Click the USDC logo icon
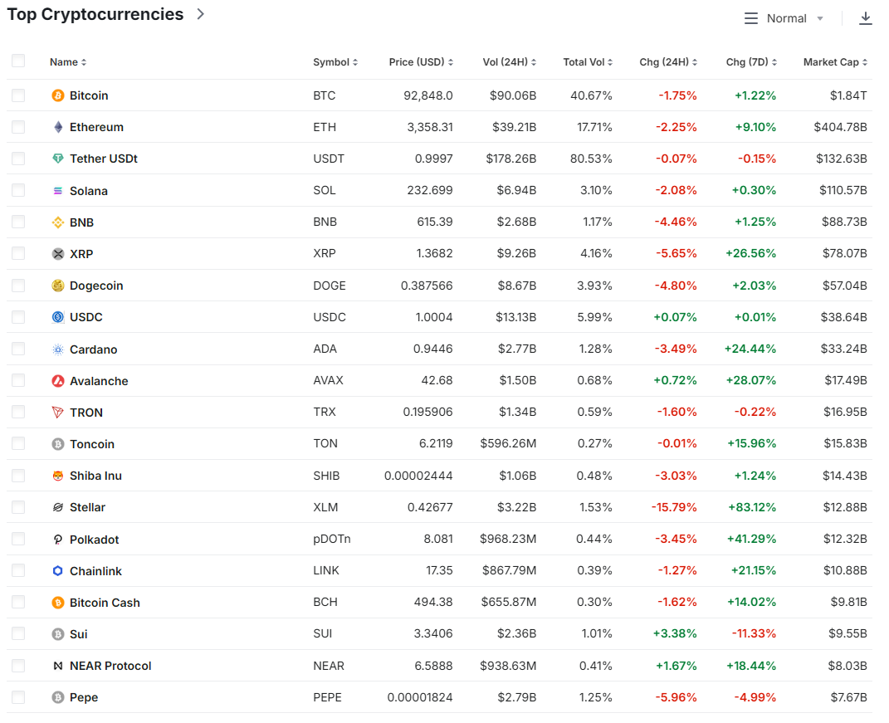 point(58,317)
